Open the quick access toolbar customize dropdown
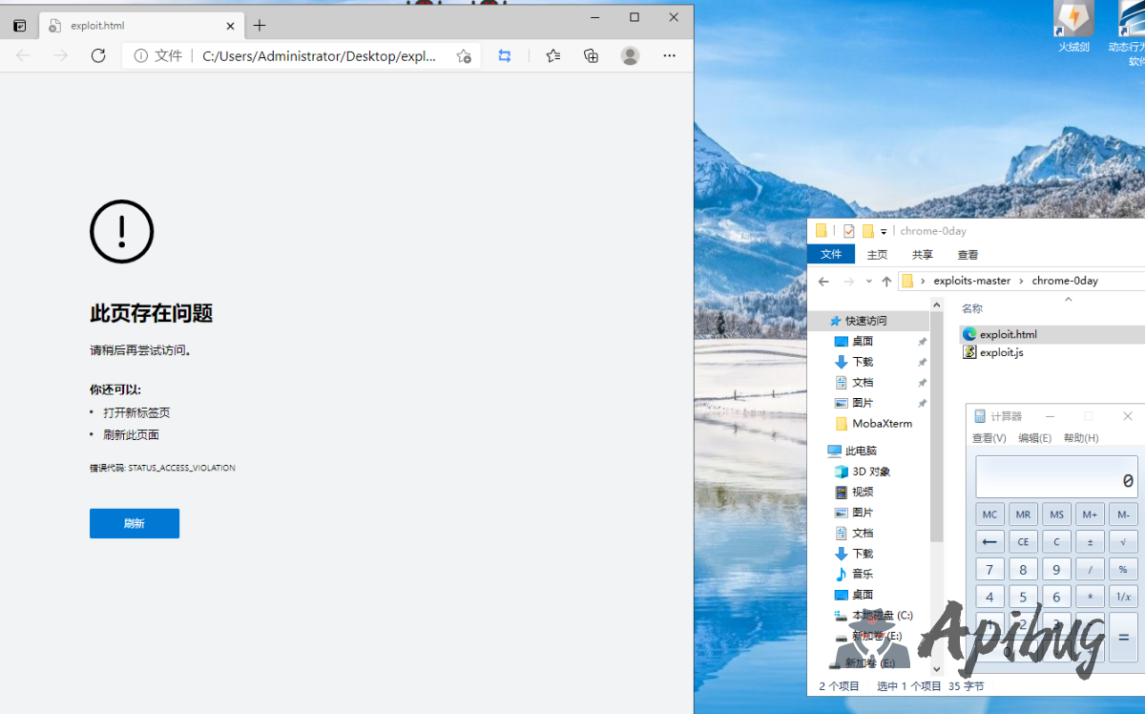This screenshot has height=714, width=1145. (x=884, y=232)
